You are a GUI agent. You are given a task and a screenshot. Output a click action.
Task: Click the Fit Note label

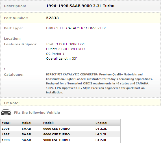(12, 103)
